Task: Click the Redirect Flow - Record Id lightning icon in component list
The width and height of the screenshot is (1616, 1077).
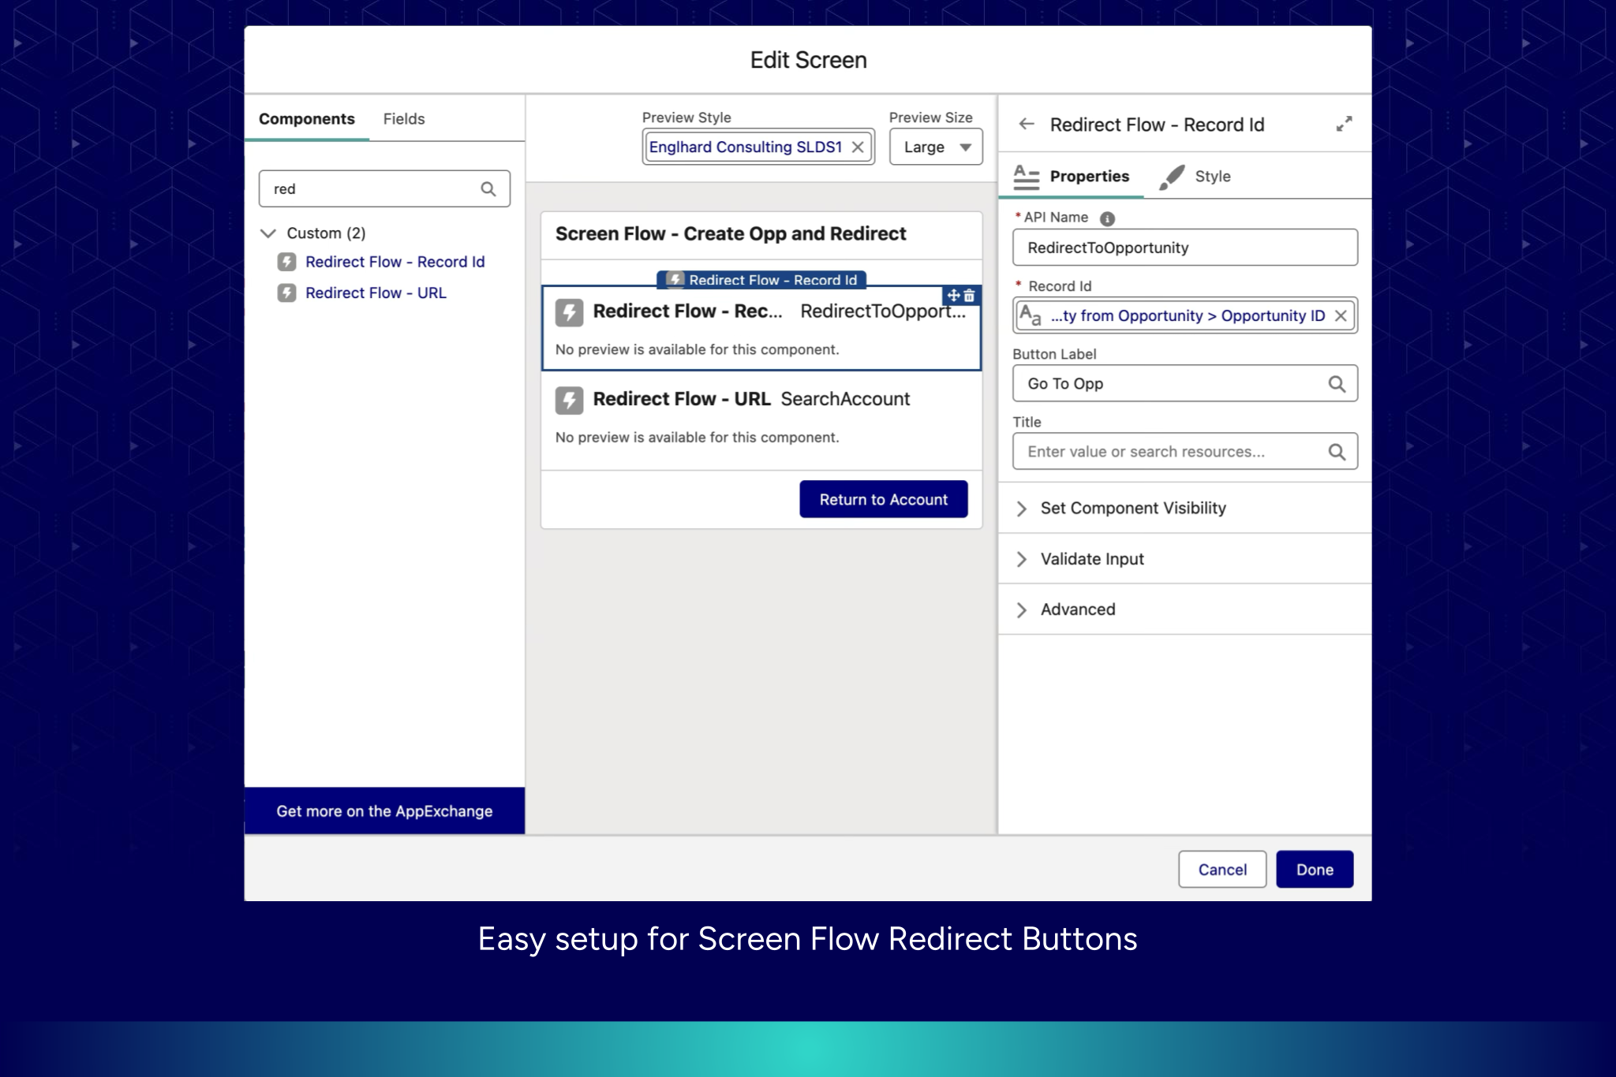Action: [x=286, y=262]
